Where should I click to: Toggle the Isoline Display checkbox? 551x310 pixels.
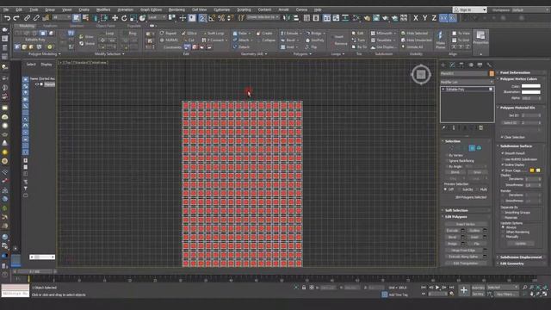(503, 164)
